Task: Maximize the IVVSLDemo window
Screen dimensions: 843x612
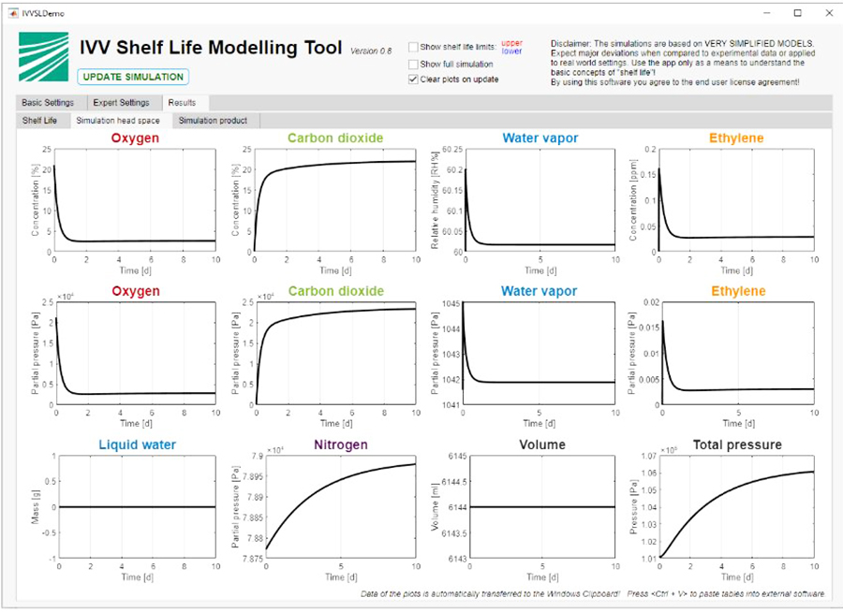Action: (x=798, y=13)
